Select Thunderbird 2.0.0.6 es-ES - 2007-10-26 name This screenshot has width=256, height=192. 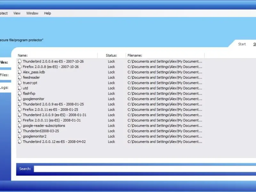coord(53,61)
